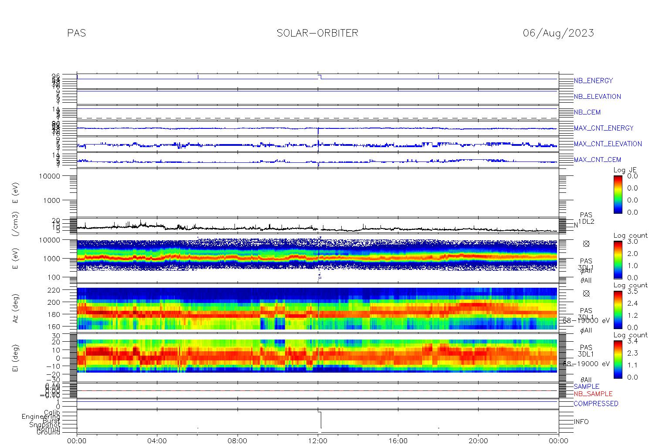Select the NB_ENERGY panel label
The image size is (659, 444).
pos(593,81)
